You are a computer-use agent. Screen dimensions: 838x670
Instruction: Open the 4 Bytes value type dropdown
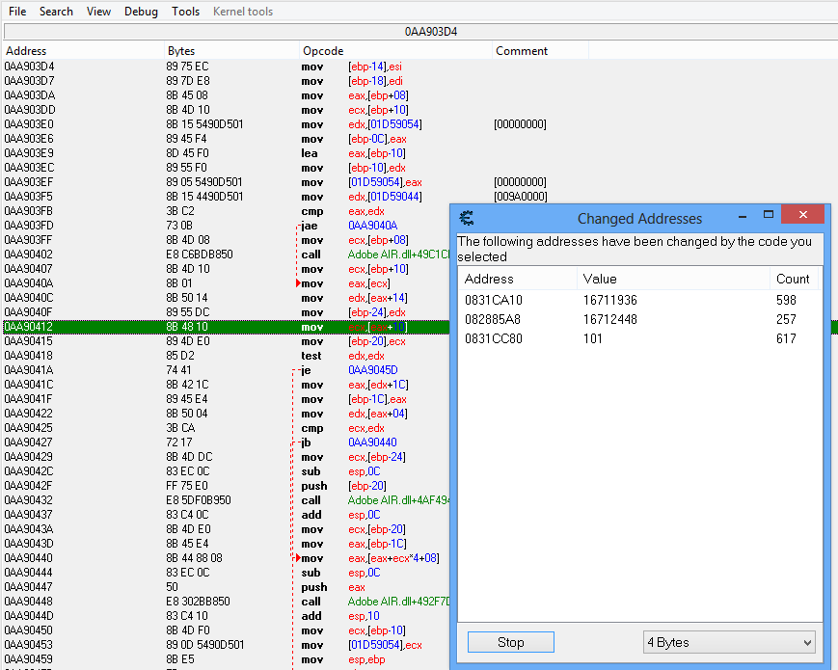730,642
